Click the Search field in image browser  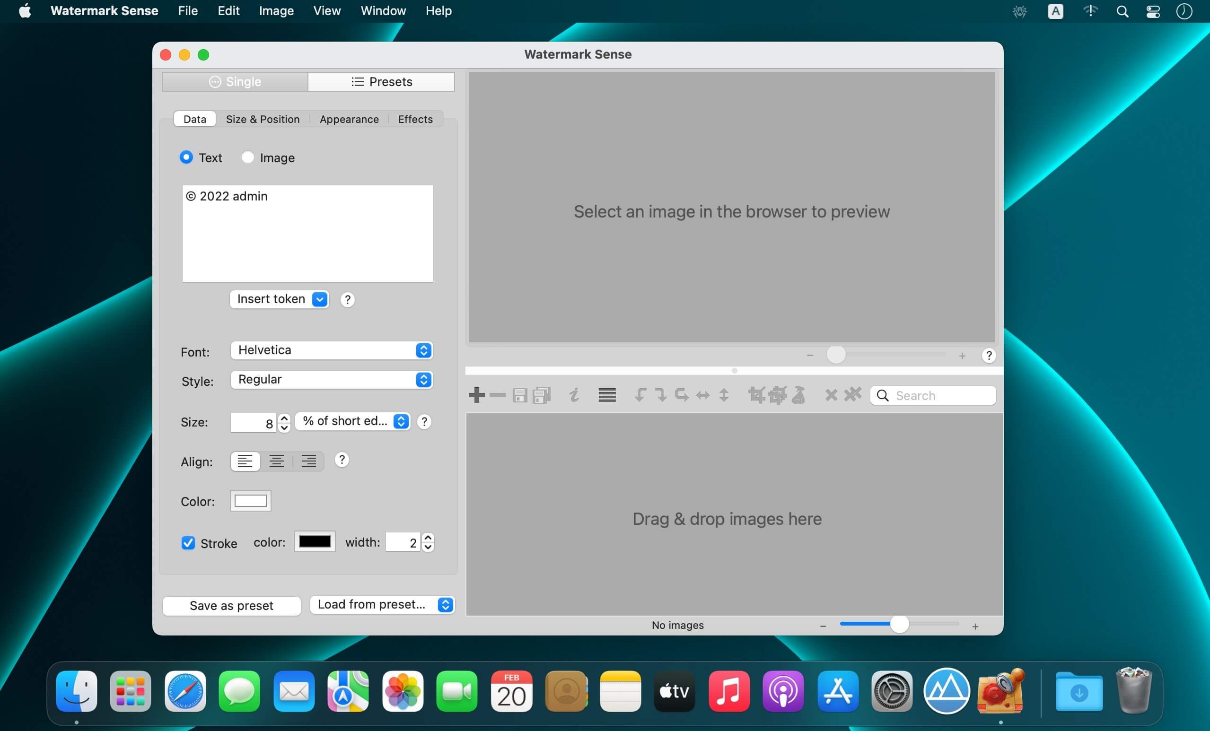click(933, 395)
